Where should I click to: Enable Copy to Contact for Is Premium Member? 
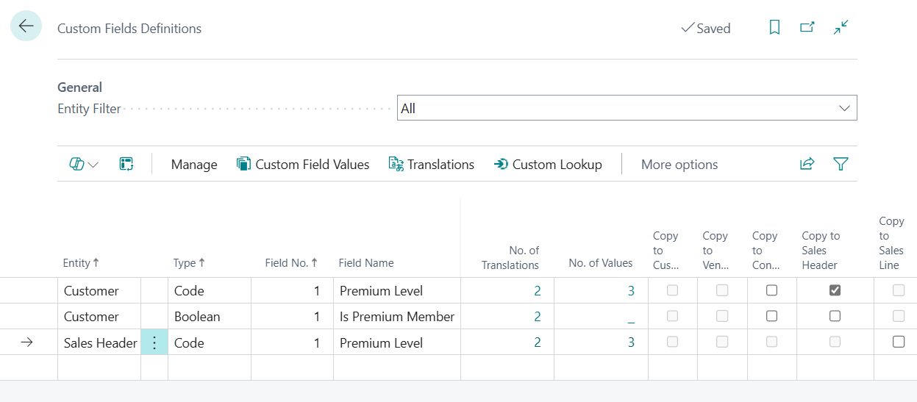tap(771, 316)
